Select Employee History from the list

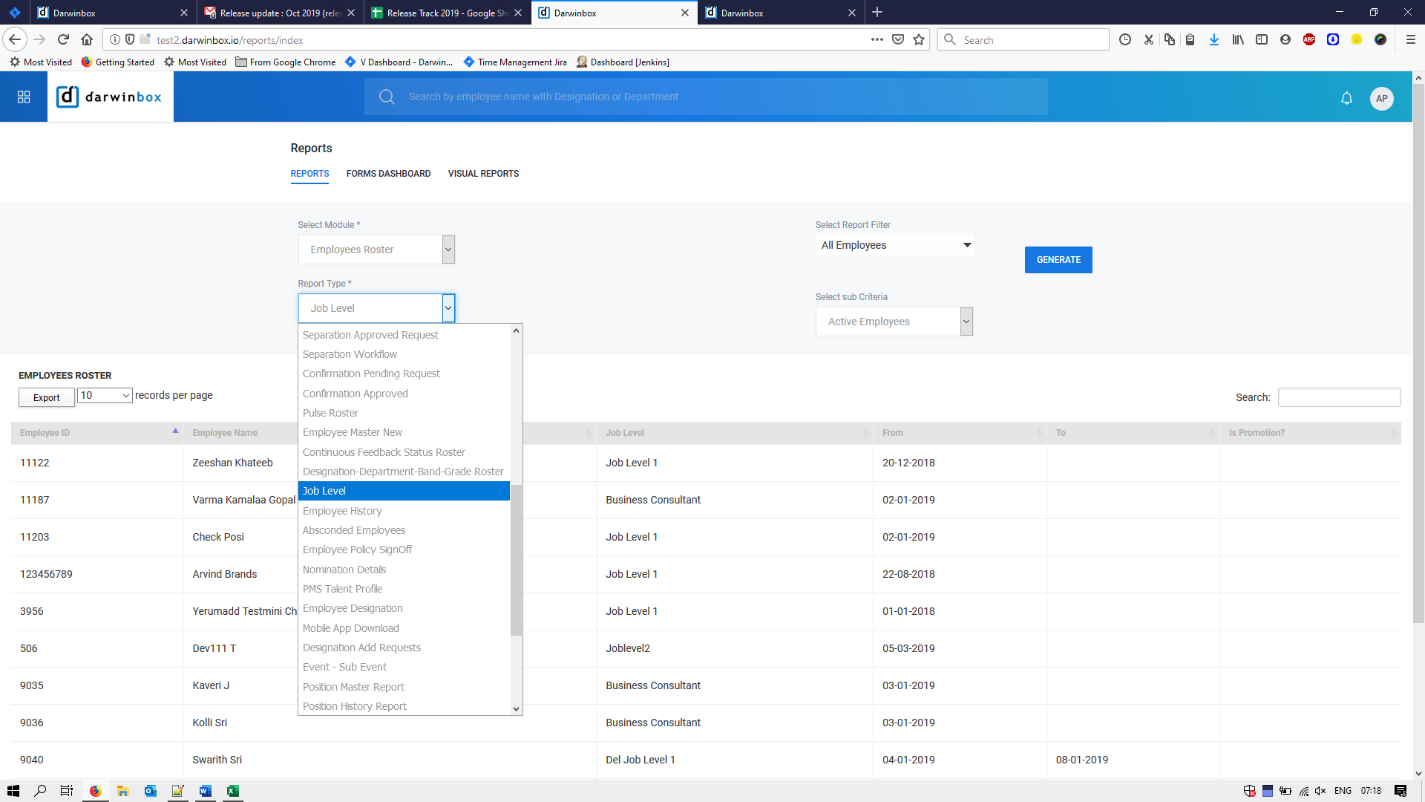point(342,511)
